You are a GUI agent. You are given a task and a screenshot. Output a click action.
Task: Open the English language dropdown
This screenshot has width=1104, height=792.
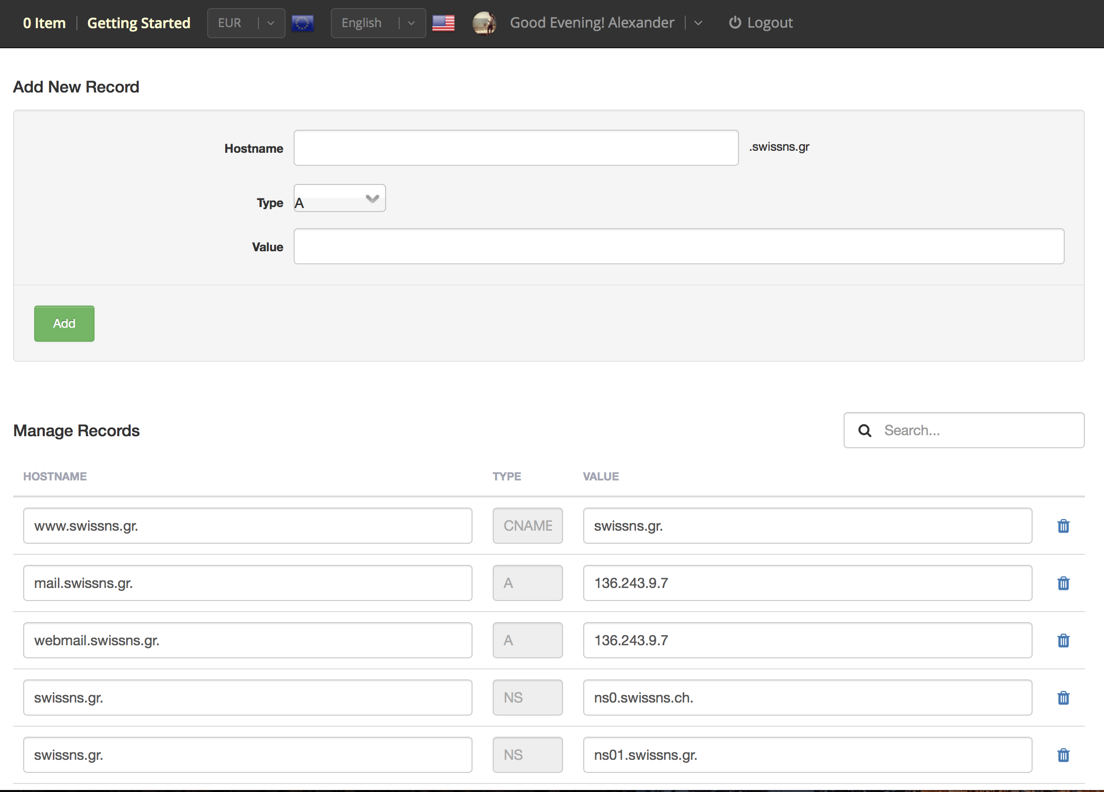tap(378, 23)
